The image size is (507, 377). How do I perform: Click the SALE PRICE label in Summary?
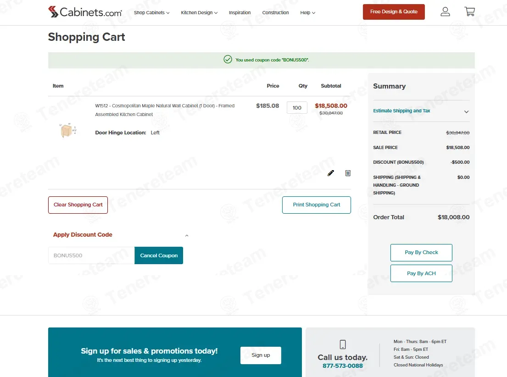[x=385, y=147]
